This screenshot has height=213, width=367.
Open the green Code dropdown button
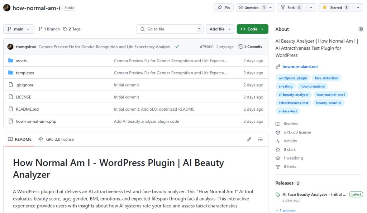[252, 29]
